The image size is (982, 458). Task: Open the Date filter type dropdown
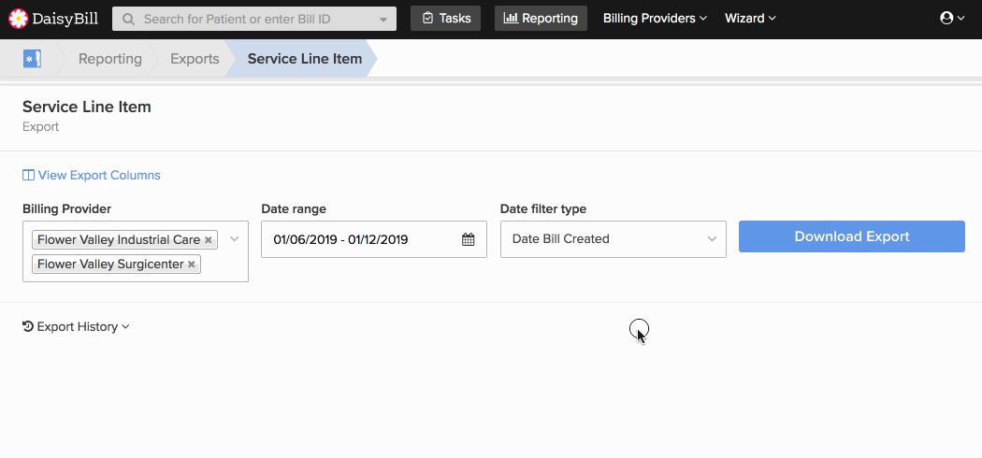click(x=614, y=239)
